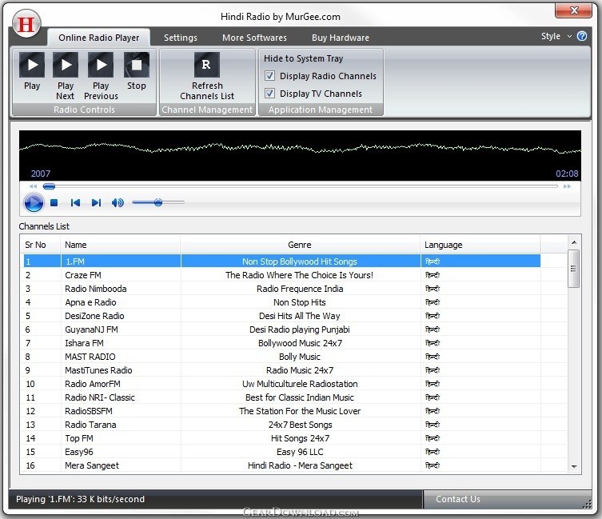The width and height of the screenshot is (602, 519).
Task: Select the Craze FM channel
Action: coord(281,275)
